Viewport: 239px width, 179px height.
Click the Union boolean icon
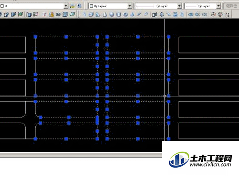pos(191,14)
